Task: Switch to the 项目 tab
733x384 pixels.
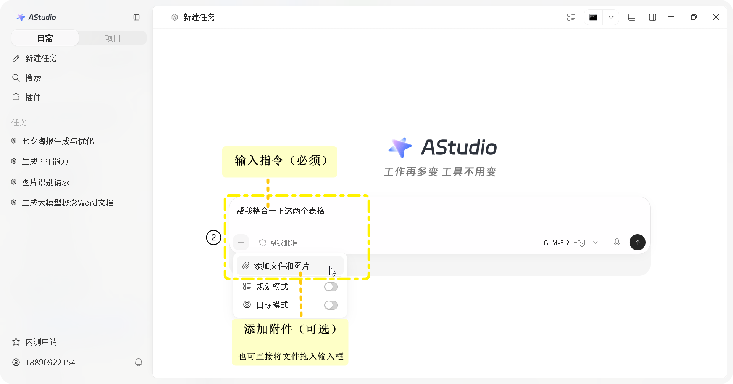Action: [113, 38]
